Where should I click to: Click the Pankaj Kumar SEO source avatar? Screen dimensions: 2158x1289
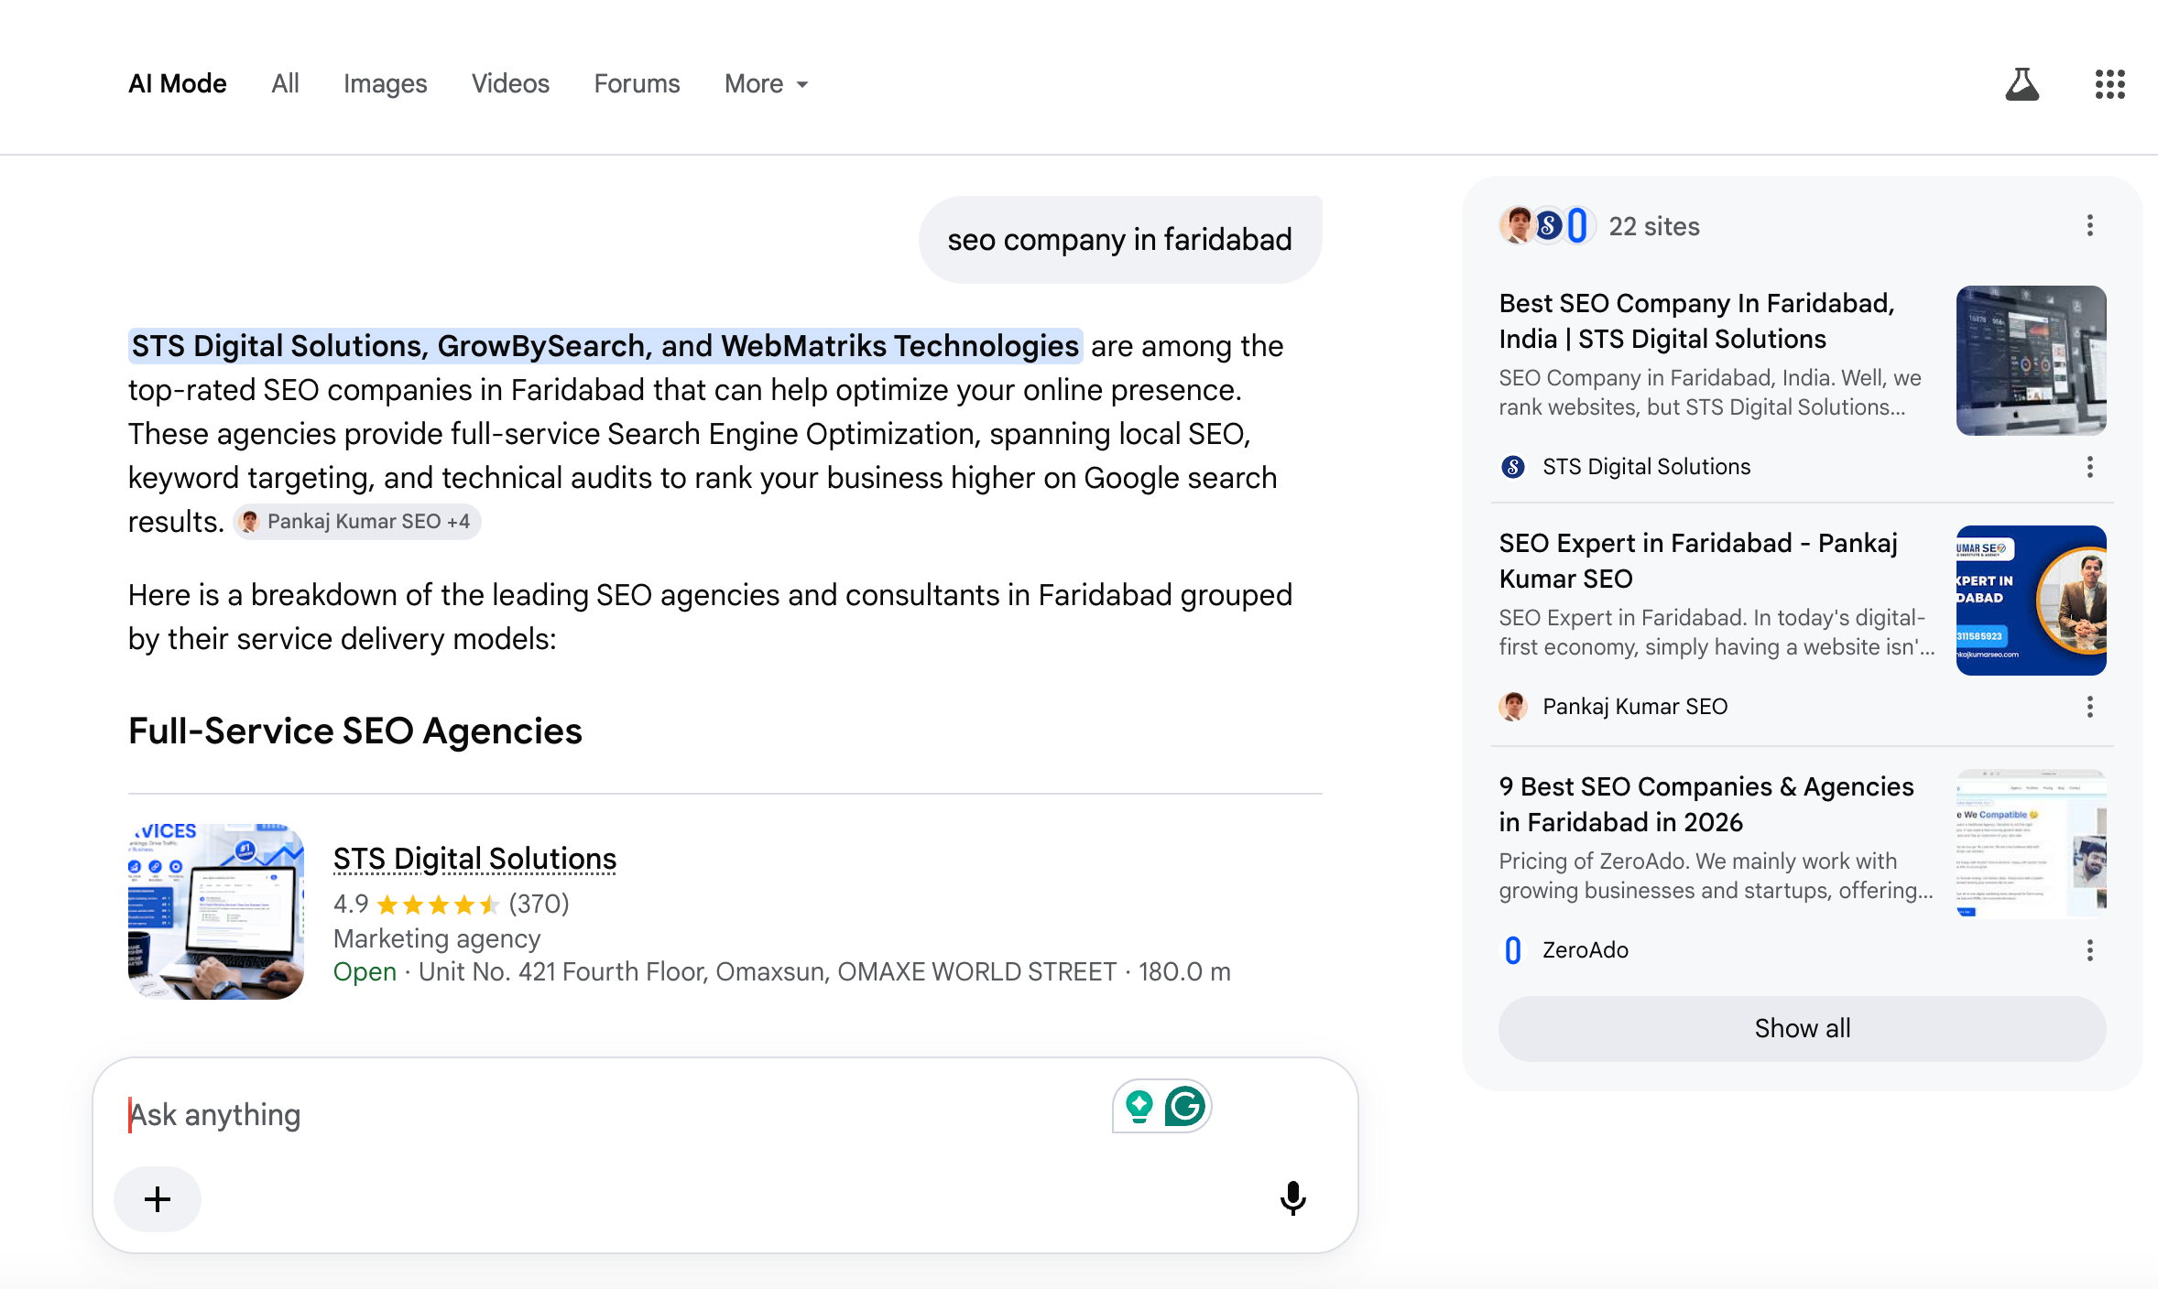point(1513,707)
